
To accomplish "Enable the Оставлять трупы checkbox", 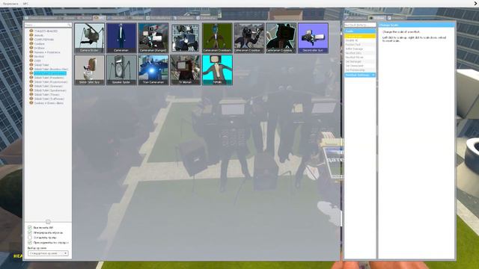I will [30, 238].
